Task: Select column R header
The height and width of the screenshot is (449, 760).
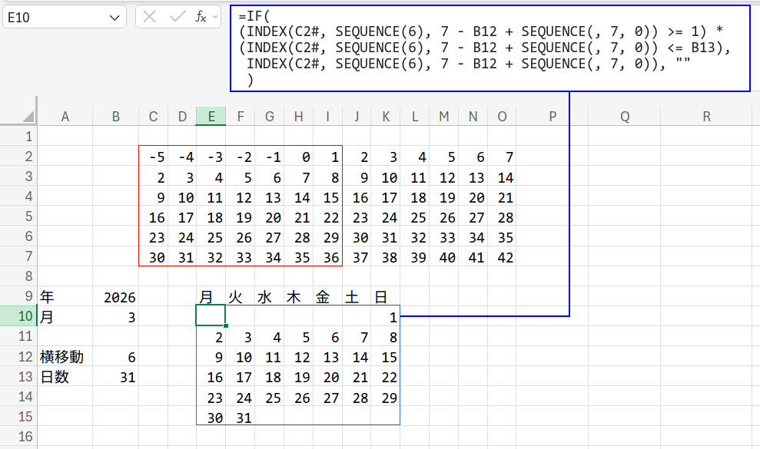Action: pos(706,116)
